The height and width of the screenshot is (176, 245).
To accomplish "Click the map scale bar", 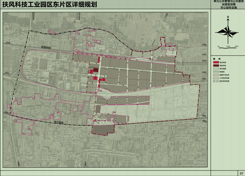I will pos(228,48).
